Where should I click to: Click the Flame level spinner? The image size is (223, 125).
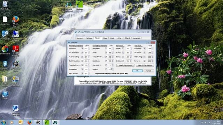coord(131,57)
